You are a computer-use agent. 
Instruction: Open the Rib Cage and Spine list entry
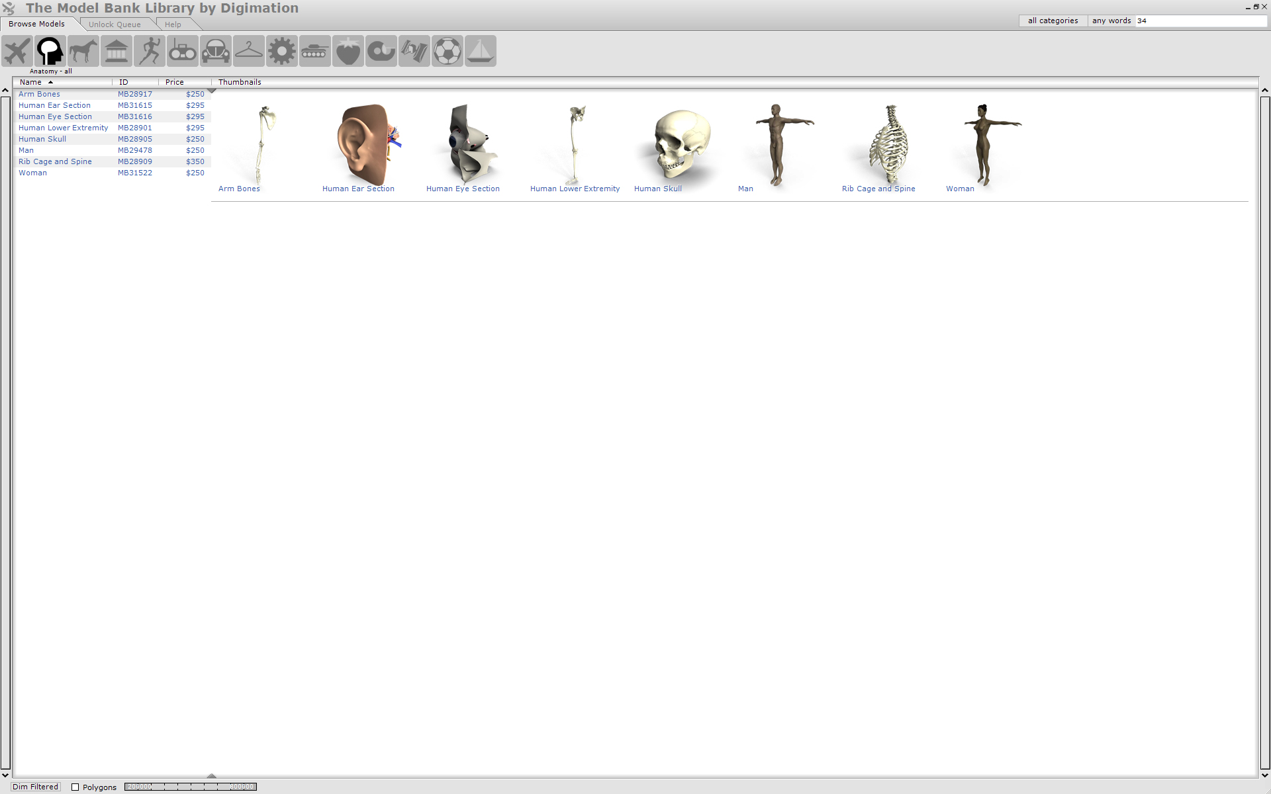tap(55, 161)
